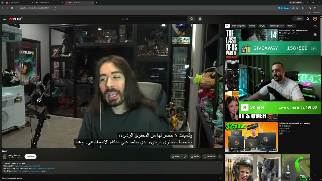Select the 'All' filter chip
Viewport: 322px width, 181px height.
[x=227, y=26]
